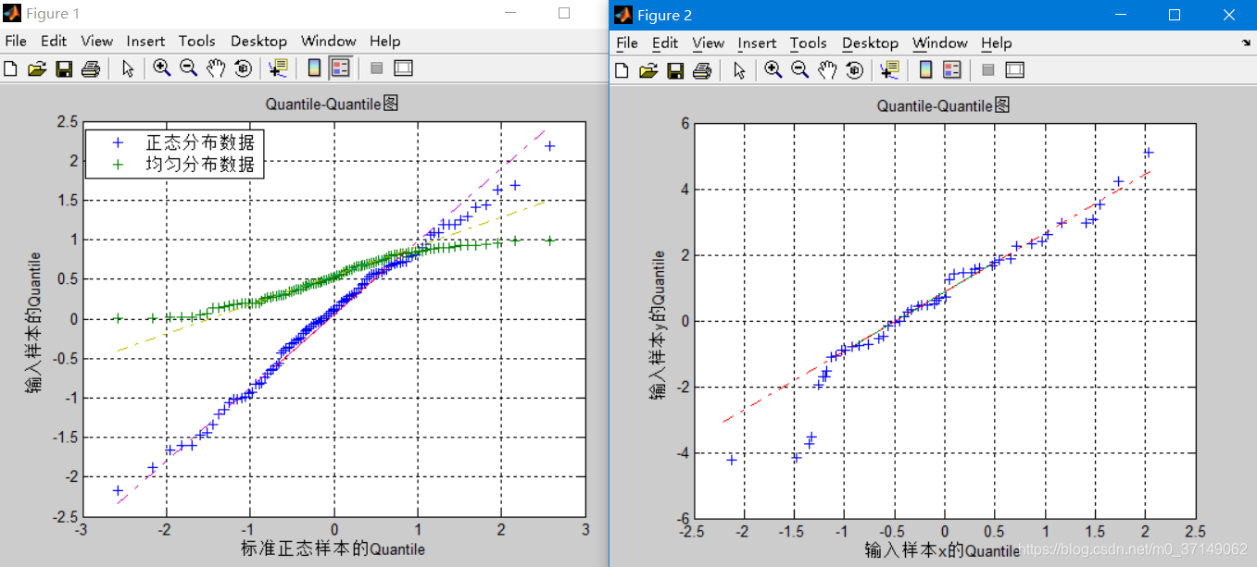Open the Help menu in Figure 2
1257x567 pixels.
tap(996, 43)
